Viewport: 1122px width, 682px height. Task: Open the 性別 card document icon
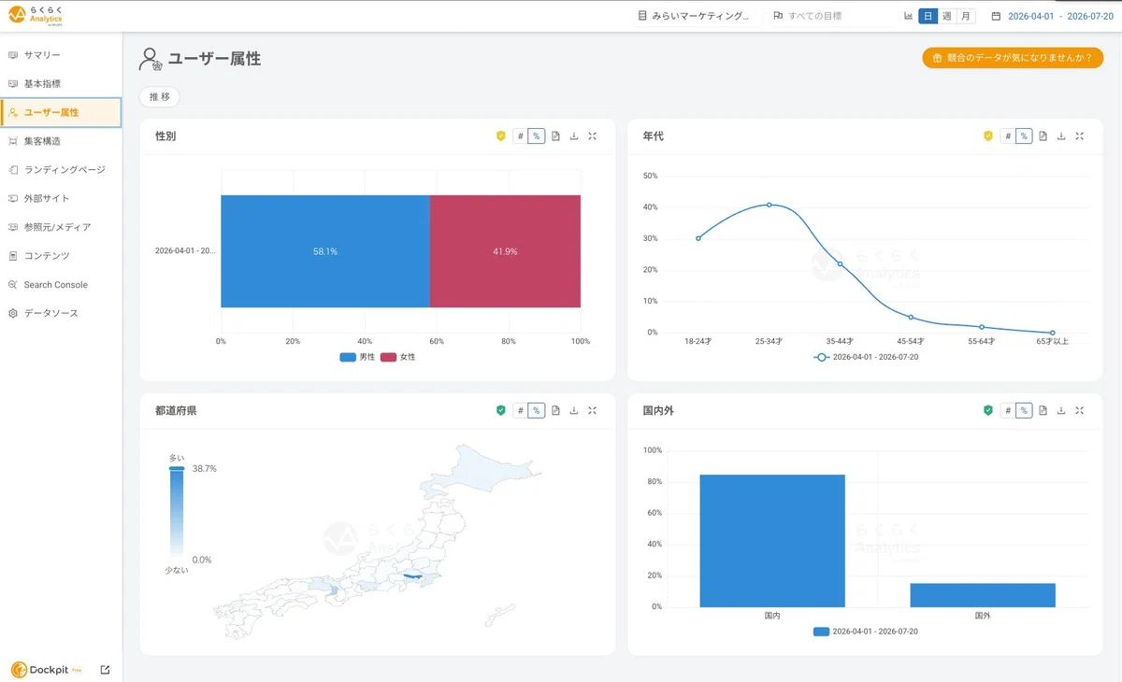[x=555, y=136]
